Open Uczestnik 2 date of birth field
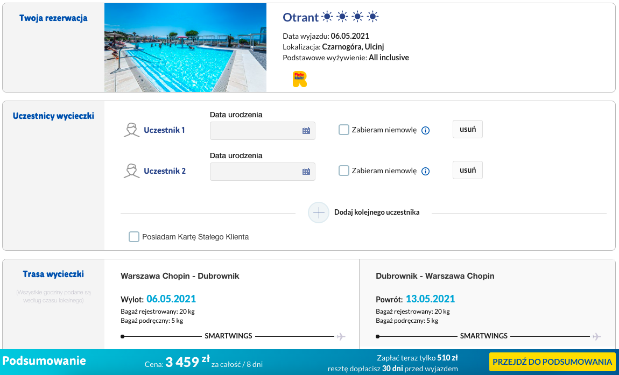This screenshot has height=375, width=619. (x=256, y=172)
